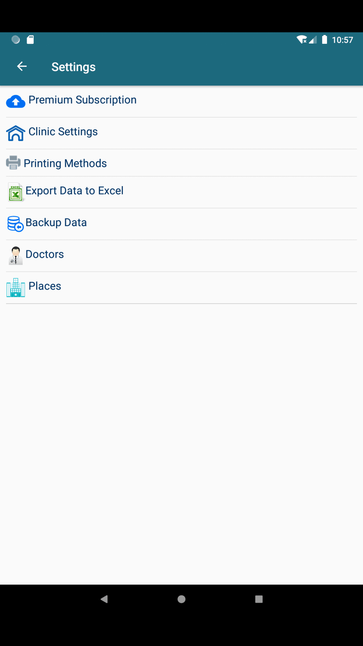Select Printing Methods option
Image resolution: width=363 pixels, height=646 pixels.
(65, 163)
